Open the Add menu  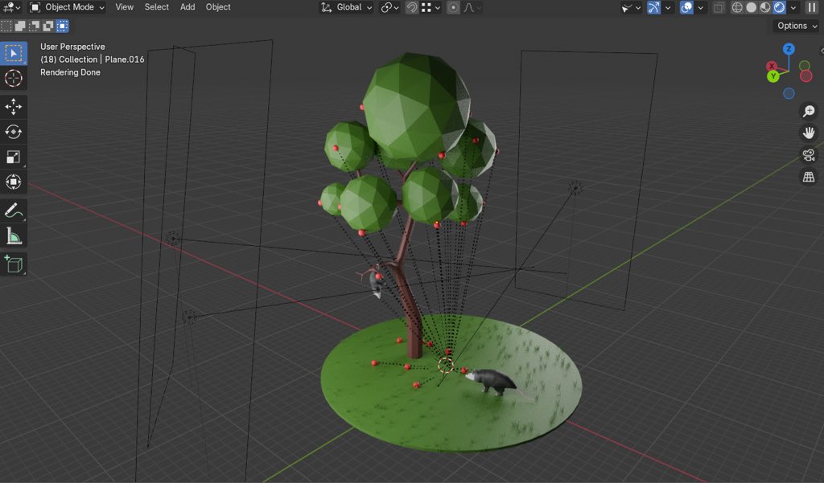coord(187,7)
